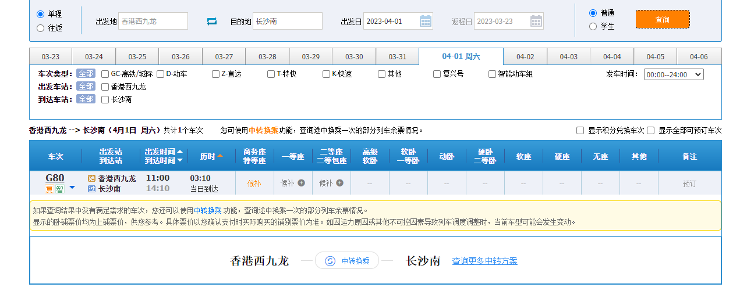Viewport: 747px width, 298px height.
Task: Click the 复 Fuxing badge under G80
Action: pyautogui.click(x=50, y=189)
